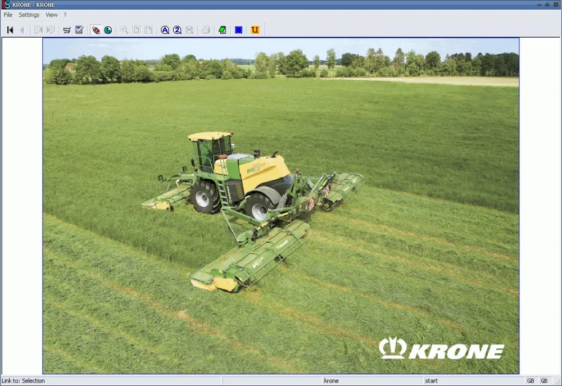Click the green notebook icon
The height and width of the screenshot is (386, 562).
coord(222,30)
